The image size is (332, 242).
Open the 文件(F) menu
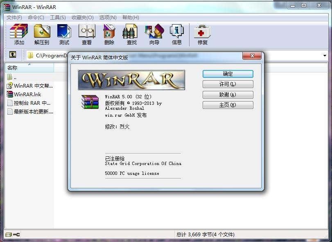[14, 18]
